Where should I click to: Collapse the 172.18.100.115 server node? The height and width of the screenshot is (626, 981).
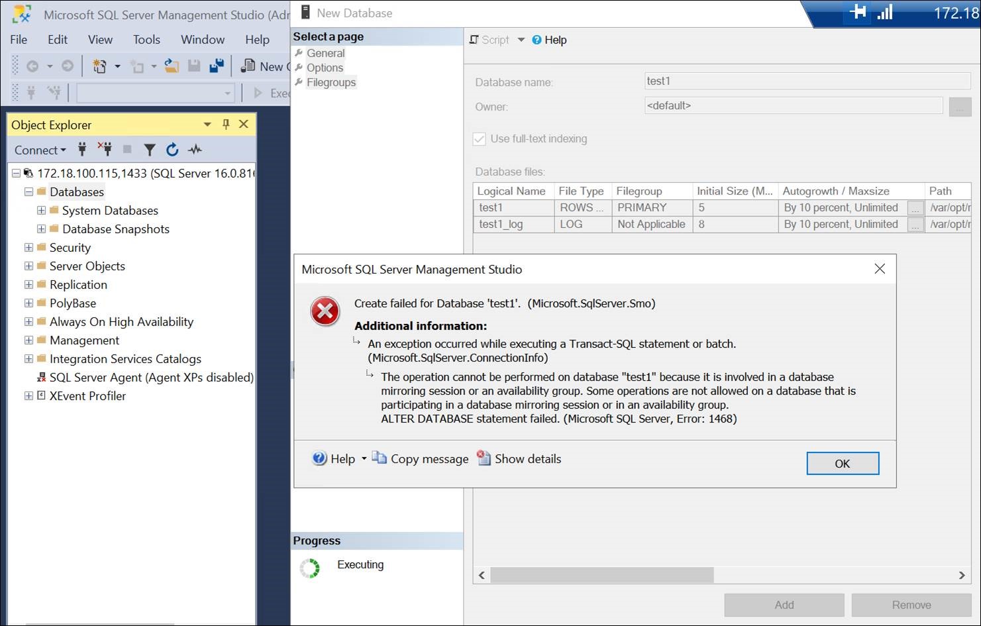pos(16,173)
